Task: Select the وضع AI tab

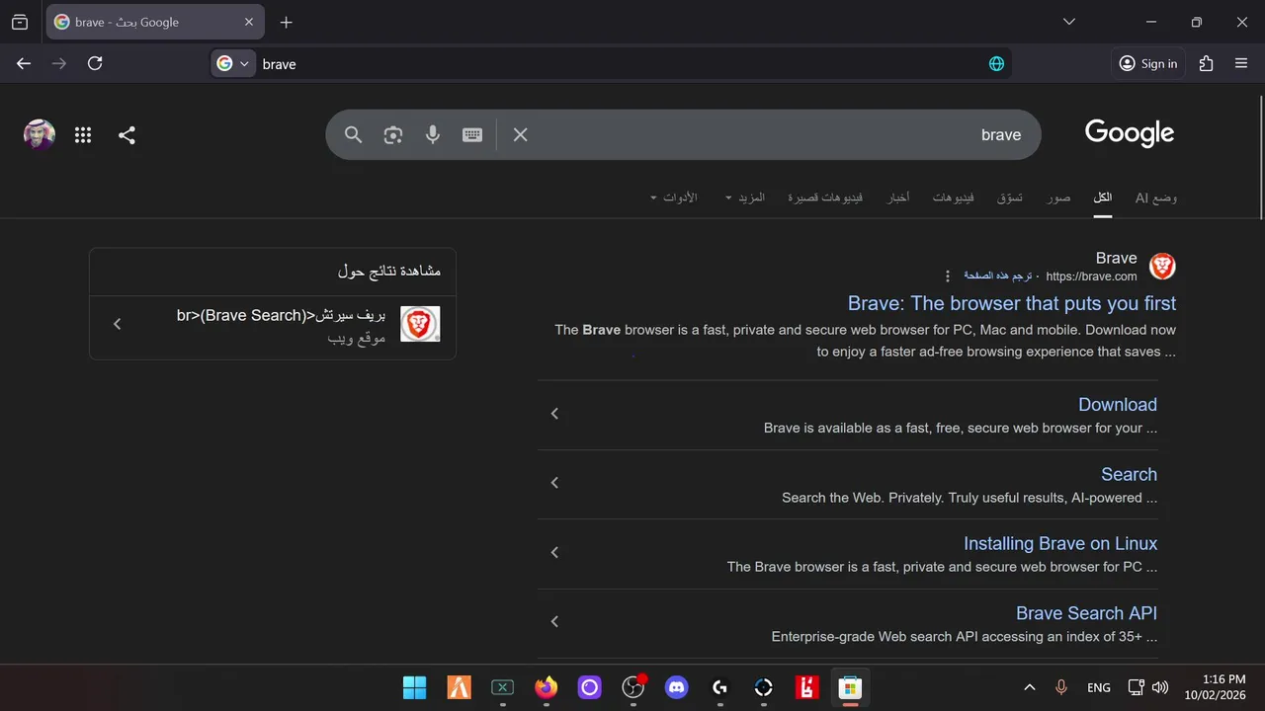Action: (x=1155, y=197)
